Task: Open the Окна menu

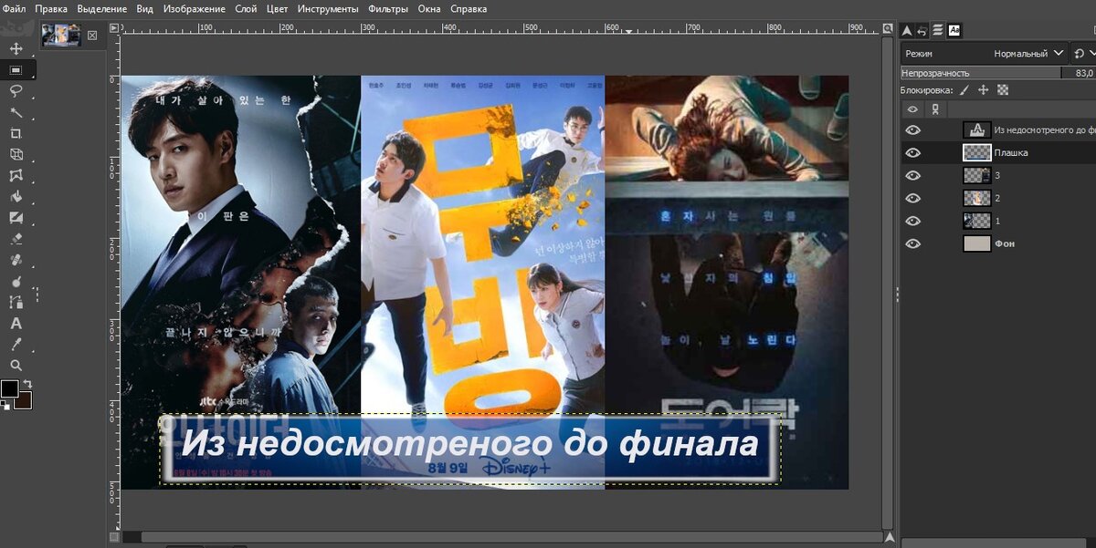Action: tap(429, 8)
